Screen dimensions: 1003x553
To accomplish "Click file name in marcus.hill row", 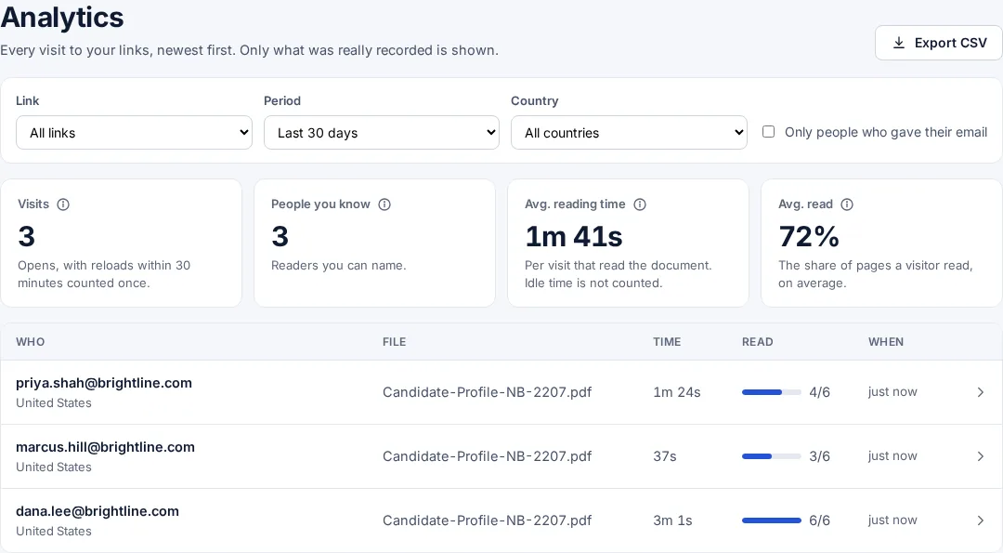I will [487, 456].
